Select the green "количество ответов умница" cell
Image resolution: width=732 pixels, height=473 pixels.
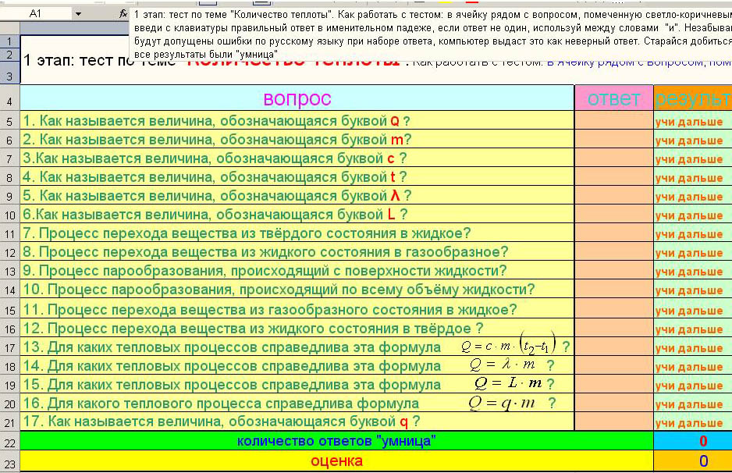(x=336, y=441)
